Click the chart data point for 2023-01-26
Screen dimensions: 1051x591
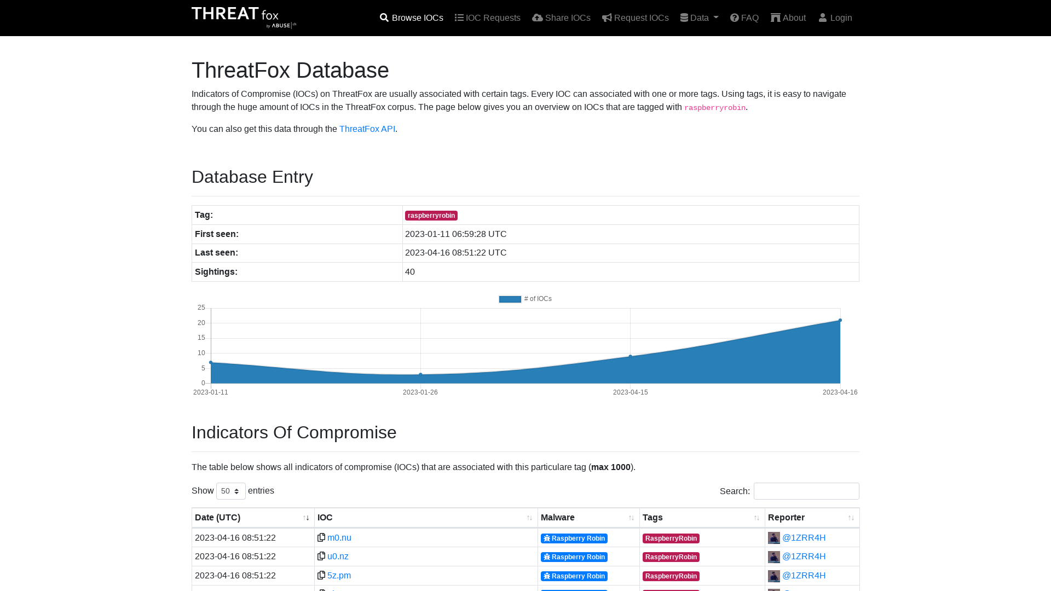[420, 374]
